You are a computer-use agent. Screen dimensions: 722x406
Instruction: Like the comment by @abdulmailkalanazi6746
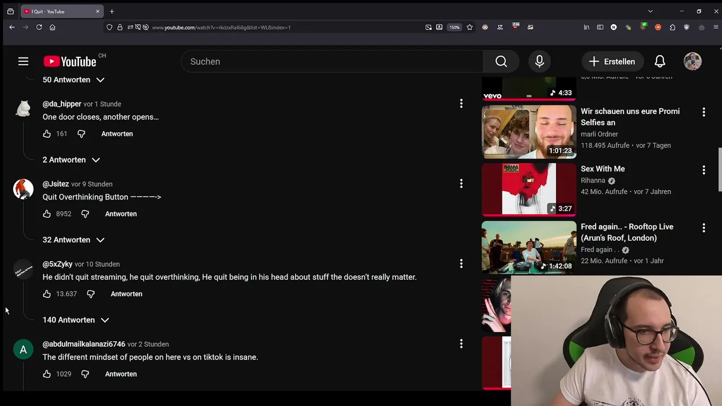(x=47, y=374)
